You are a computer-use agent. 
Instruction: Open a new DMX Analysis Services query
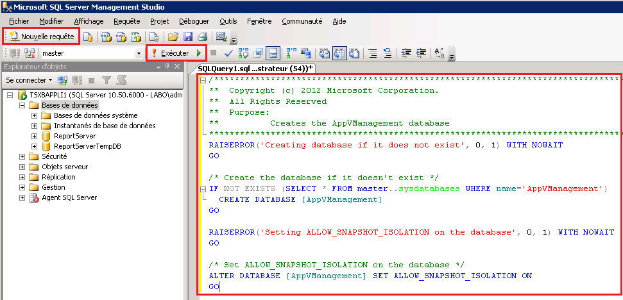(x=121, y=37)
